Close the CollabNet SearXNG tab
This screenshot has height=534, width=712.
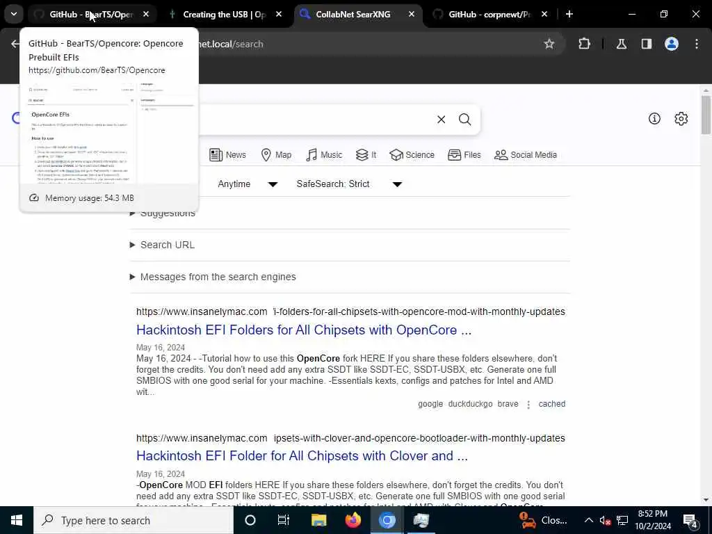click(x=412, y=15)
